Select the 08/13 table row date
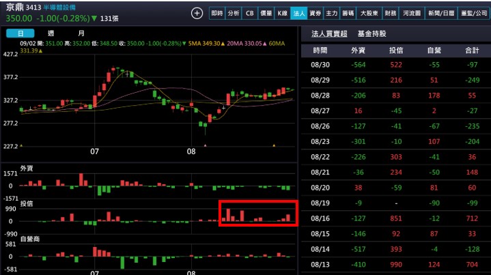This screenshot has width=491, height=275. 320,264
